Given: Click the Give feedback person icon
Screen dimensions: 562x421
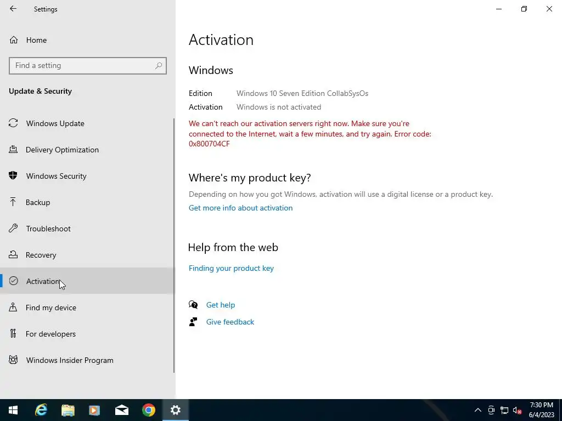Looking at the screenshot, I should coord(193,322).
